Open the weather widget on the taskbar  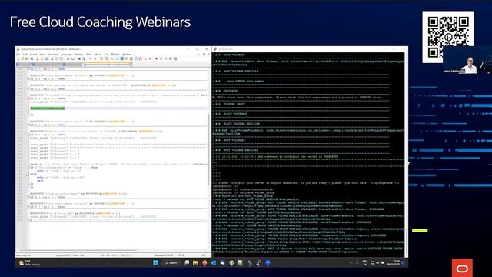click(x=29, y=262)
